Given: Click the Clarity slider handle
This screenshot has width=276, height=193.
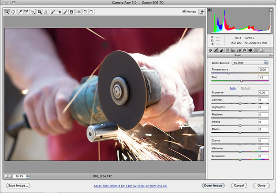Looking at the screenshot, I should 240,144.
